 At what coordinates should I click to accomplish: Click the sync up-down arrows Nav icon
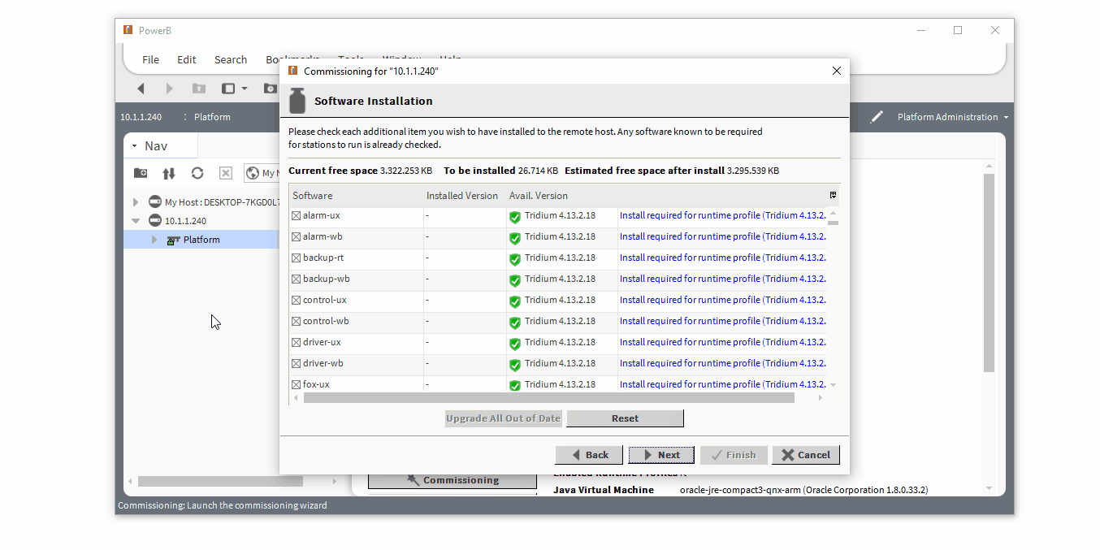[x=169, y=173]
